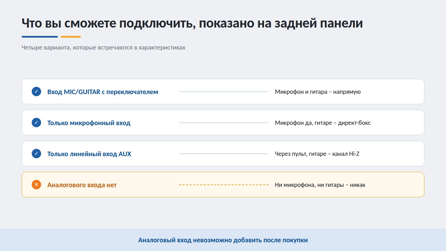
Task: Click the orange underline bar below the title
Action: pos(71,37)
